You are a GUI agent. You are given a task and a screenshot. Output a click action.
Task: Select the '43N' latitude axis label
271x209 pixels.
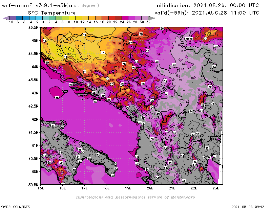[35, 93]
